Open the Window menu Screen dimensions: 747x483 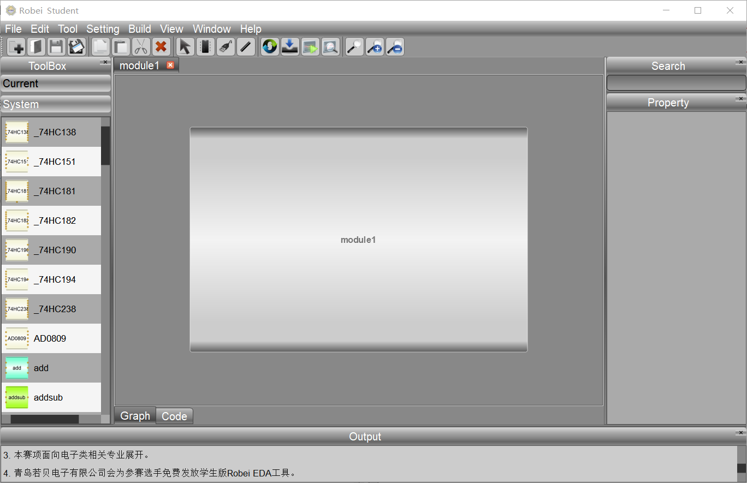(x=212, y=29)
